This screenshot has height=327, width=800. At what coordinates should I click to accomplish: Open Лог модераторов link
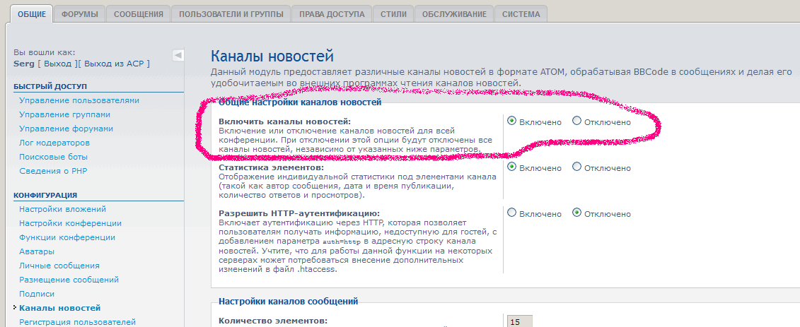click(54, 143)
